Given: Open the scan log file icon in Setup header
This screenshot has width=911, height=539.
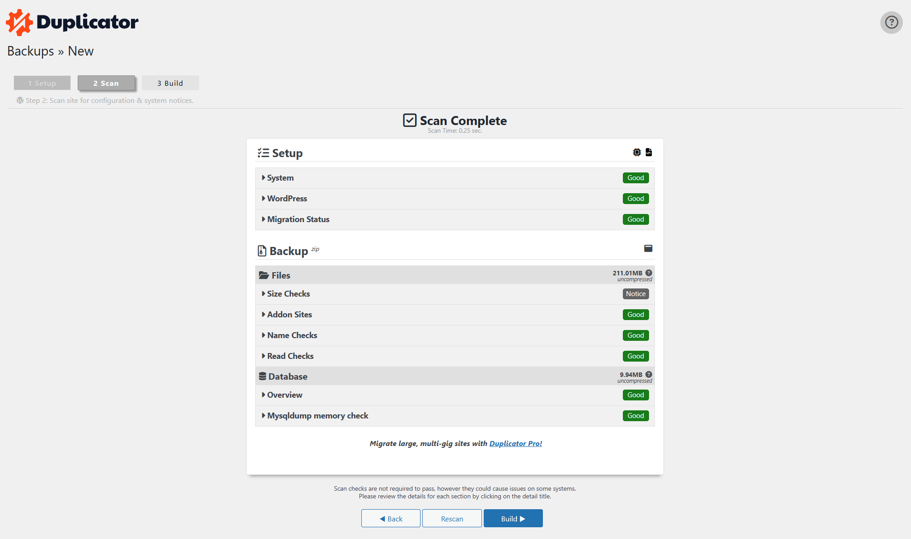Looking at the screenshot, I should [x=649, y=152].
